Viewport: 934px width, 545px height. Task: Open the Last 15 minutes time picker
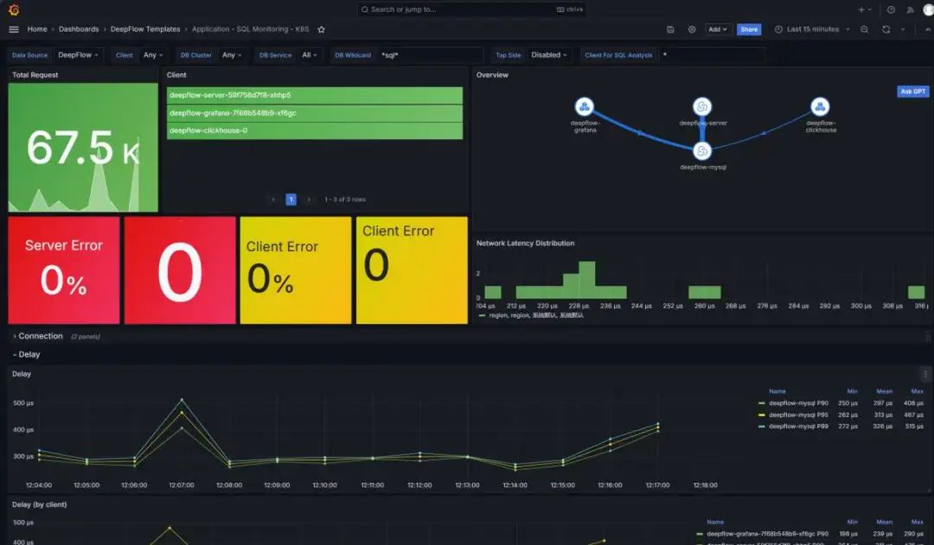point(811,29)
